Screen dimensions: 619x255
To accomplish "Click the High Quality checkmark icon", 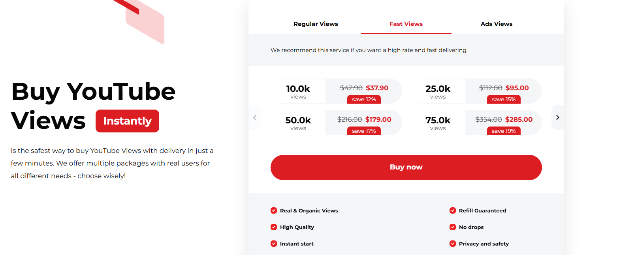I will (274, 227).
